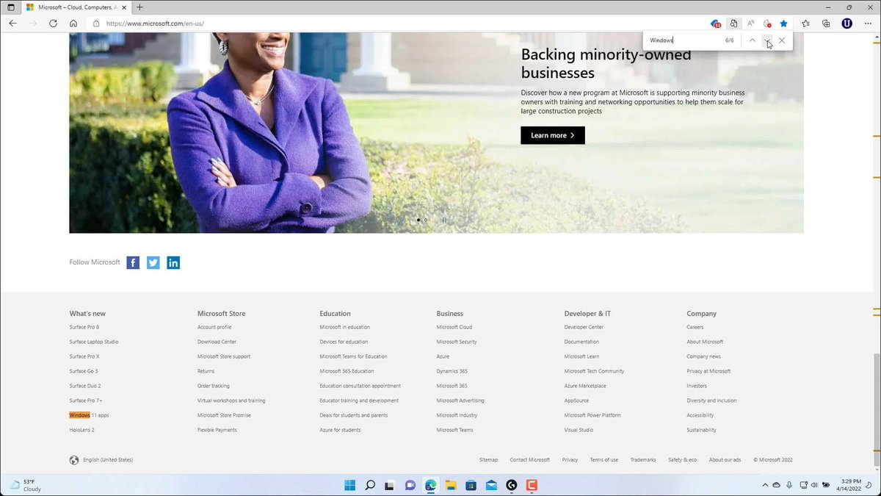Screen dimensions: 881x496
Task: Open Microsoft's Facebook page
Action: (x=133, y=262)
